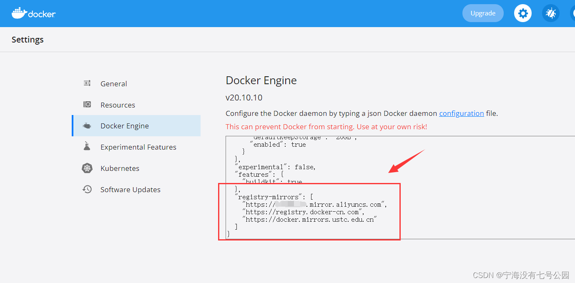This screenshot has height=283, width=575.
Task: Open troubleshoot via the bug icon
Action: pyautogui.click(x=550, y=13)
